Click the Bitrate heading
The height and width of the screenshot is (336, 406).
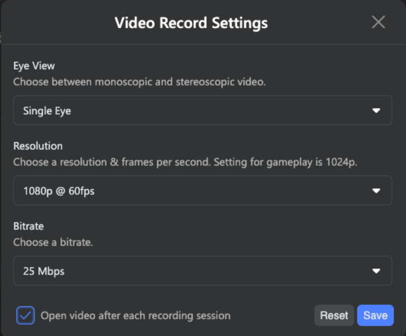tap(29, 226)
